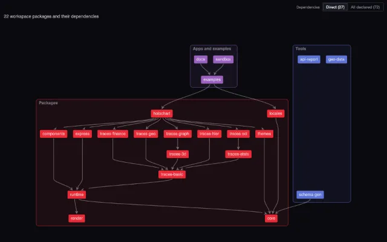Image resolution: width=387 pixels, height=242 pixels.
Task: Click the traces-graph node
Action: (178, 134)
